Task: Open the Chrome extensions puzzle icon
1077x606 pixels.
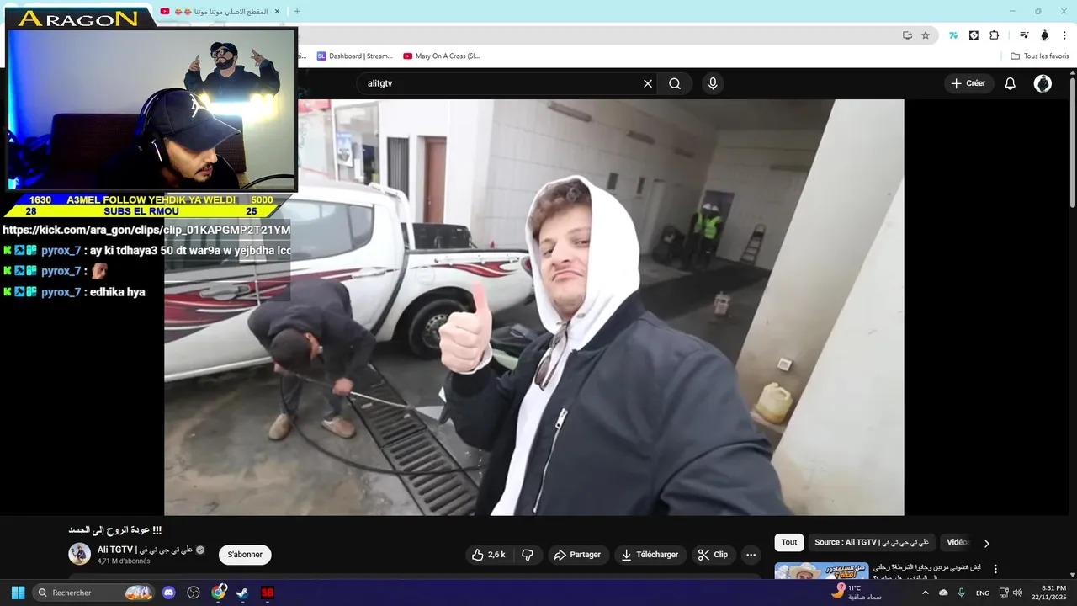Action: click(x=994, y=35)
